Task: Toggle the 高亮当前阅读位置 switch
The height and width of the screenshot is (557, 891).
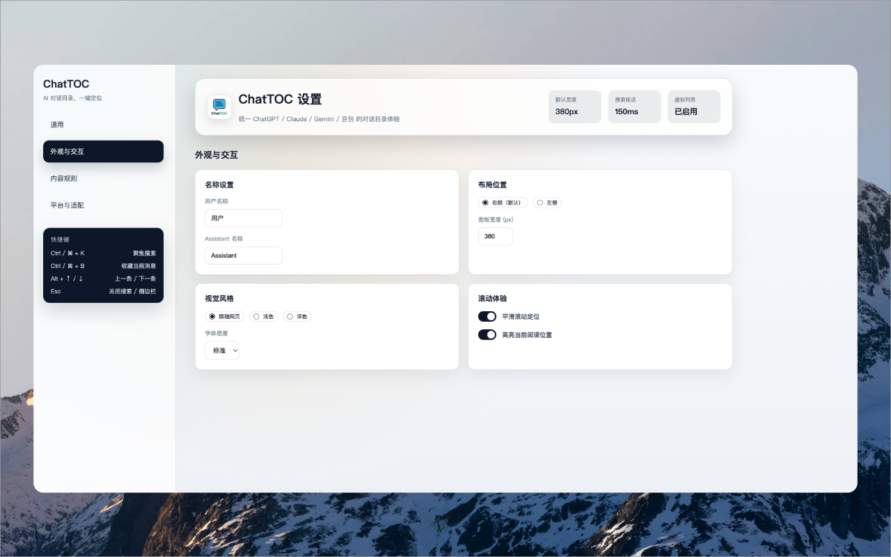Action: (487, 335)
